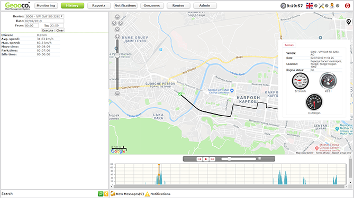The height and width of the screenshot is (198, 354).
Task: Click the map zoom slider handle
Action: (x=117, y=55)
